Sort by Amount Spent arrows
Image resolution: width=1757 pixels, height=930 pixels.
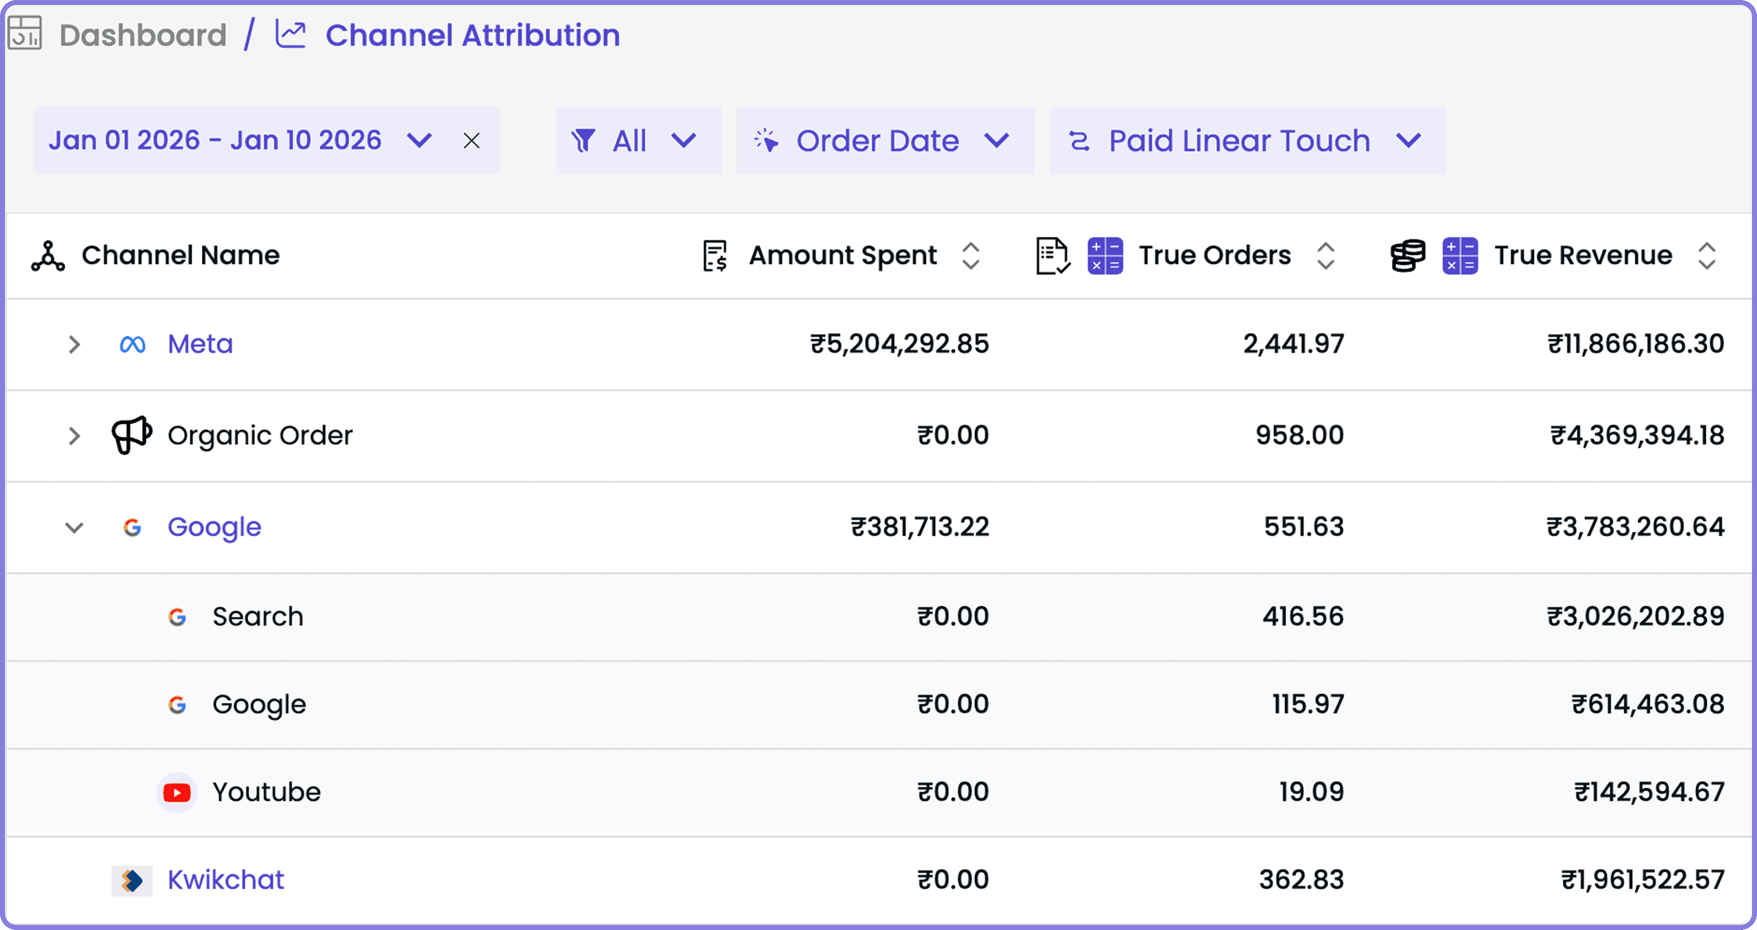[x=971, y=256]
